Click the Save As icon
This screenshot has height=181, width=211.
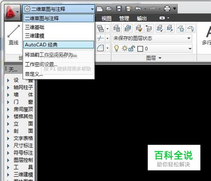[129, 9]
